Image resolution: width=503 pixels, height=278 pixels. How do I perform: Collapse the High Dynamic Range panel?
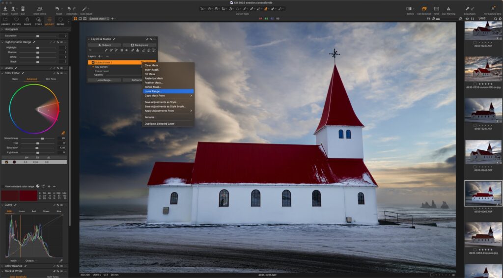(x=2, y=42)
